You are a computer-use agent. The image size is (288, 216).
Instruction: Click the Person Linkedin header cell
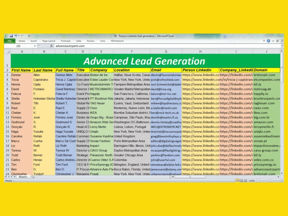[200, 70]
